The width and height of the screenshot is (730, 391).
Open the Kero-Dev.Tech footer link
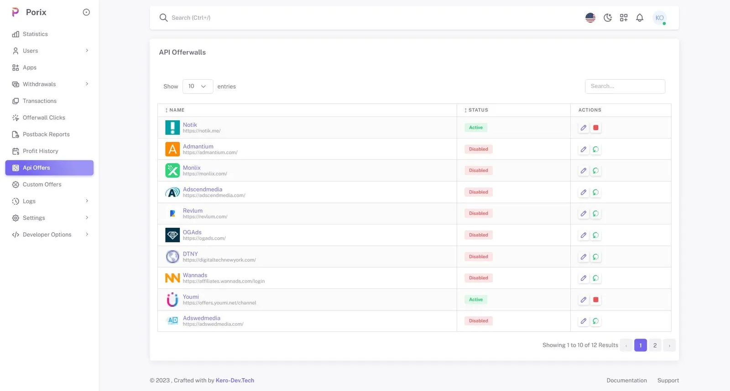235,381
